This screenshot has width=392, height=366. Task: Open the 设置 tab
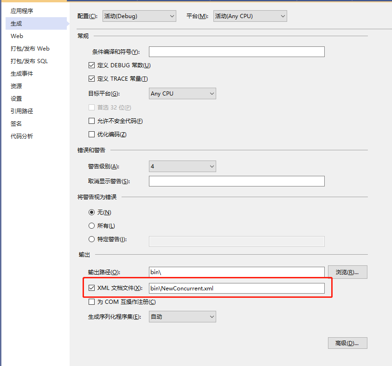[16, 98]
